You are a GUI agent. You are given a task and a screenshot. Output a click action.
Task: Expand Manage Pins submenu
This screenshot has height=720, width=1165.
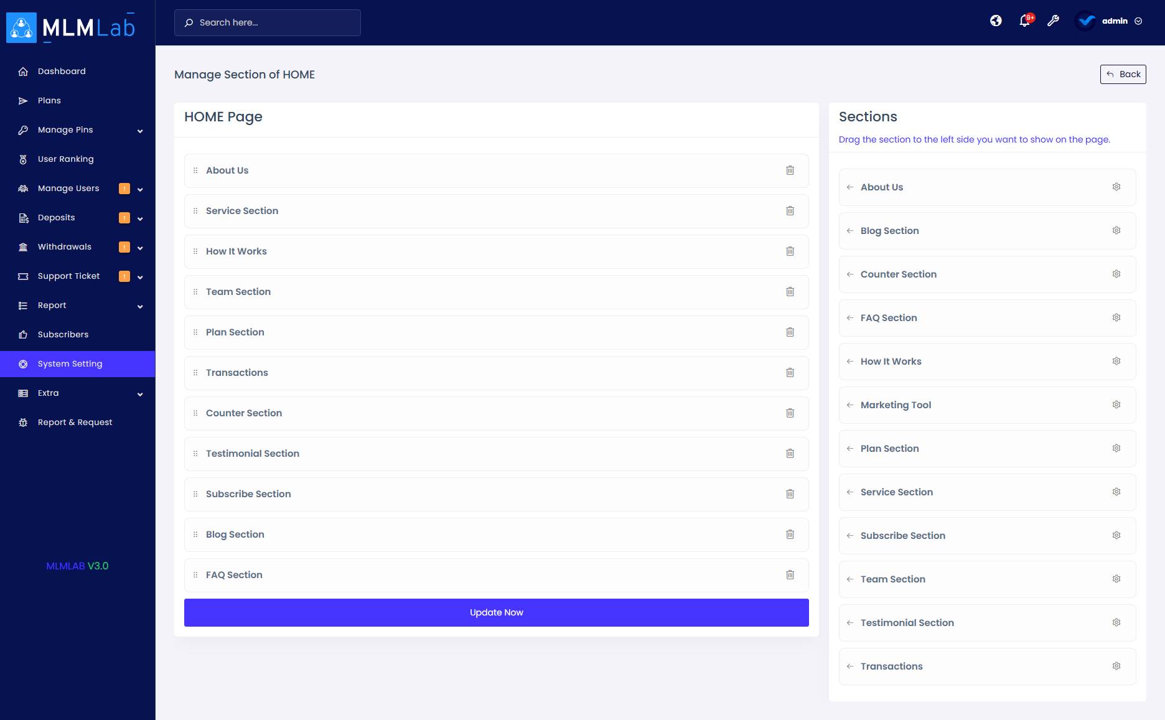140,131
